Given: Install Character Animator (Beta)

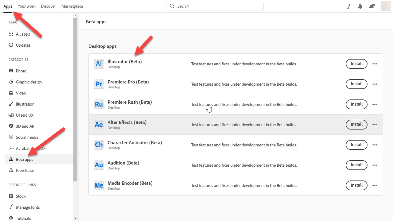Looking at the screenshot, I should click(x=357, y=145).
